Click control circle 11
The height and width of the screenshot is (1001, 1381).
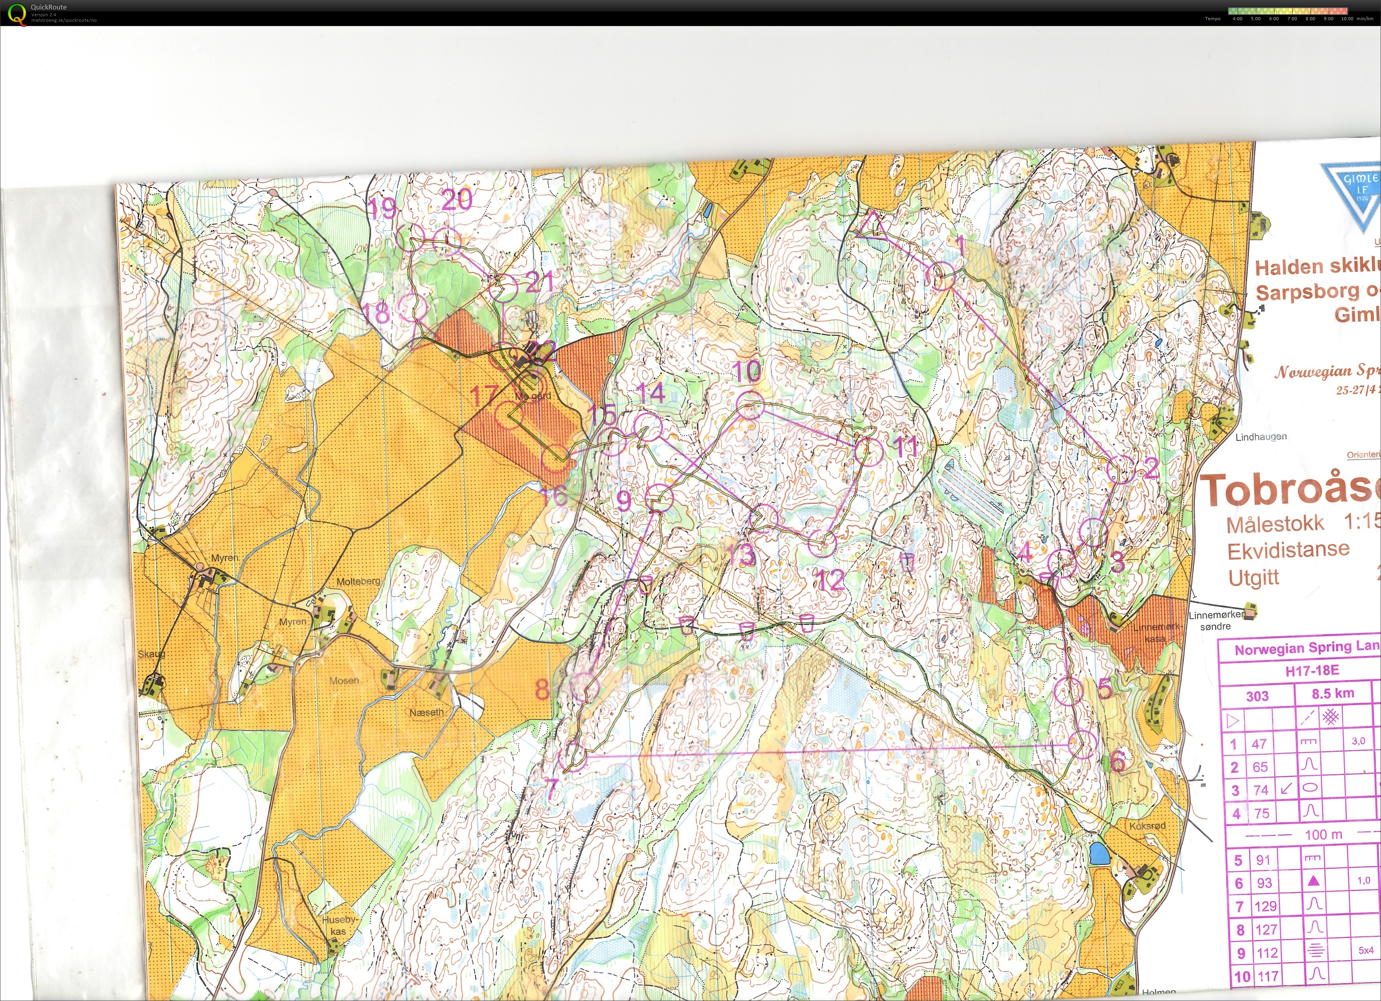coord(869,452)
